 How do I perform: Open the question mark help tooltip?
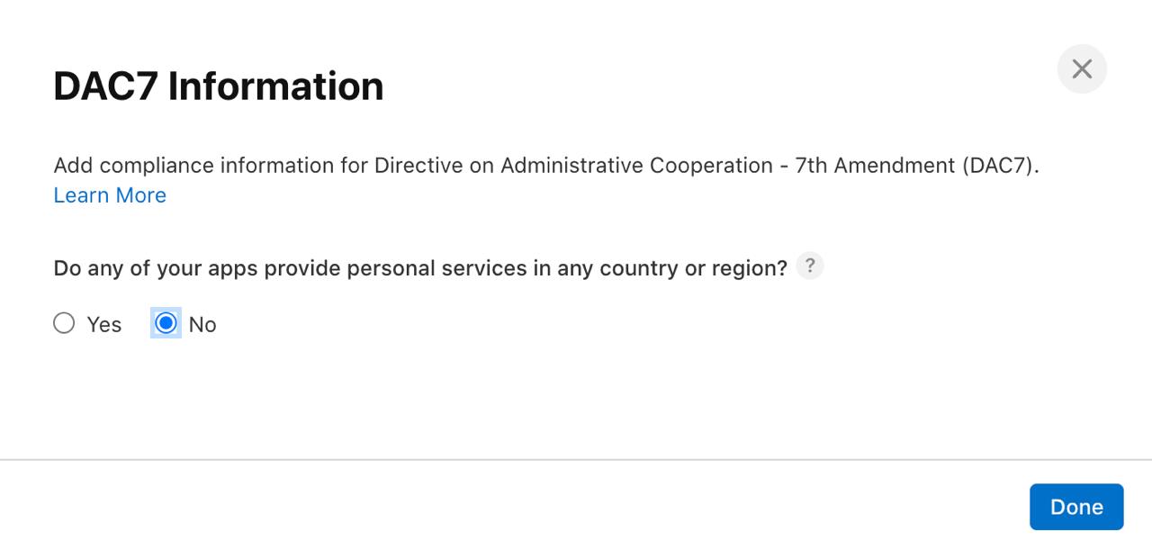810,266
